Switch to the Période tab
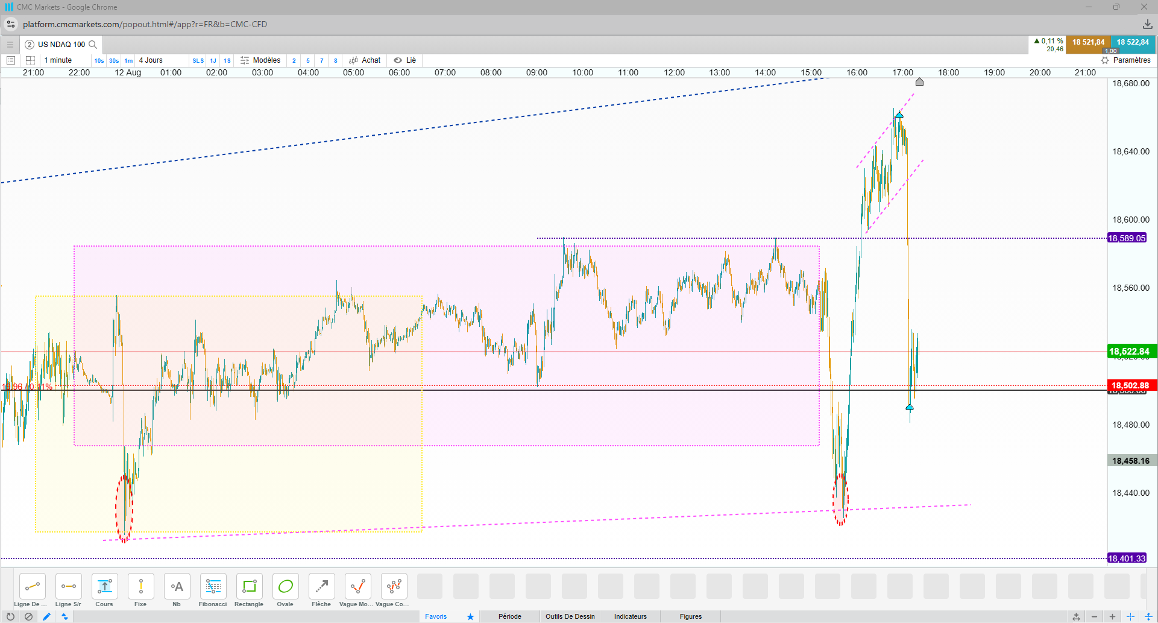This screenshot has width=1158, height=623. 510,616
